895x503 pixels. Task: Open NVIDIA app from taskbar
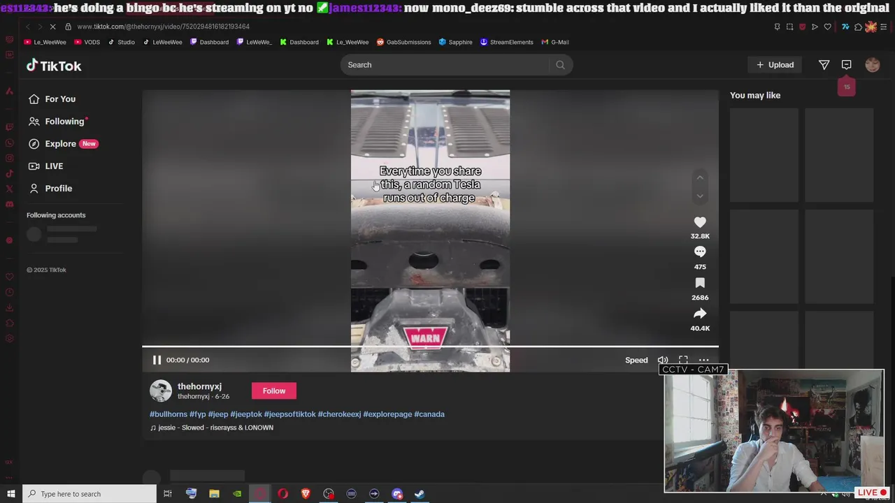237,494
